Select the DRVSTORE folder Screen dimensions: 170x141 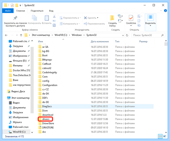coord(48,128)
